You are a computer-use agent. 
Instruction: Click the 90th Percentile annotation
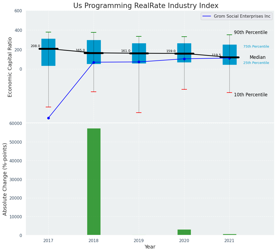click(251, 32)
